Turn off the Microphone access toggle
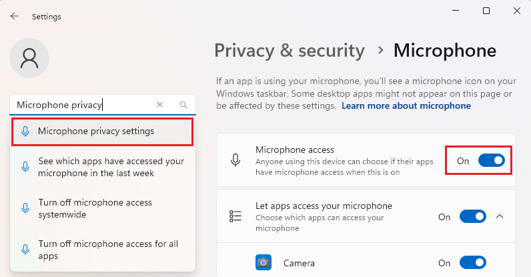The width and height of the screenshot is (531, 277). coord(492,160)
